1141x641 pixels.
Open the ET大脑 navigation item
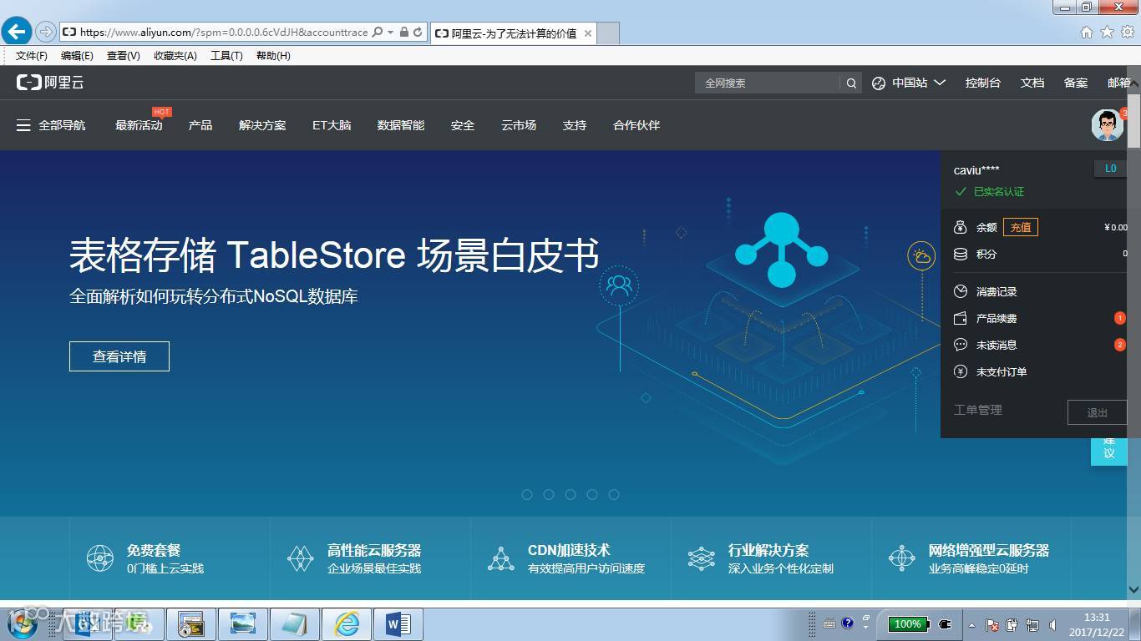(332, 125)
